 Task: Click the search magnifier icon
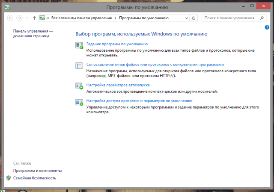coord(262,18)
